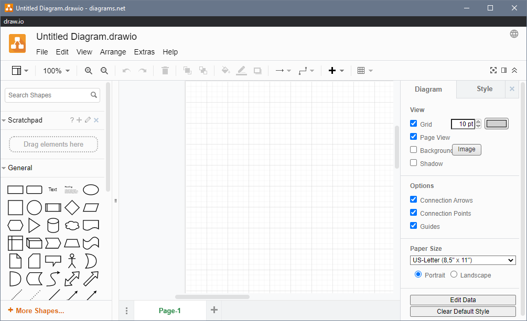Click the fullscreen toggle icon in toolbar
Viewport: 527px width, 321px height.
click(x=493, y=71)
